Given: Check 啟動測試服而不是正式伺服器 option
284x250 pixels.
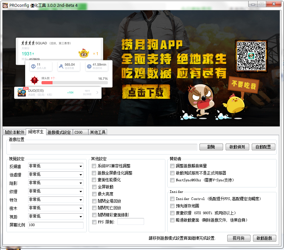Looking at the screenshot, I should point(172,173).
